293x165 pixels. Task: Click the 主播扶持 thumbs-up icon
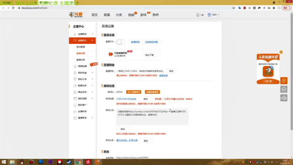[x=75, y=111]
